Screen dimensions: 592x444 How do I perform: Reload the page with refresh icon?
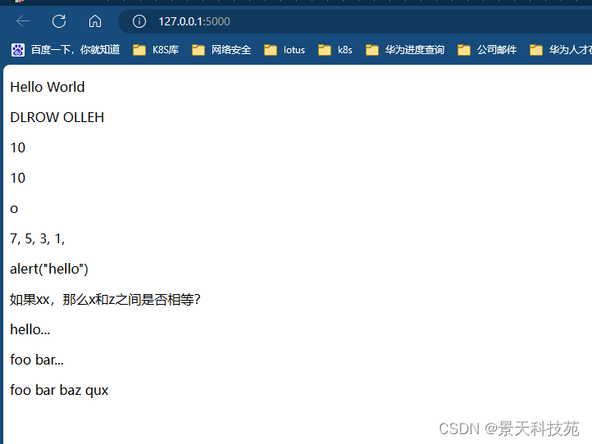(x=59, y=21)
